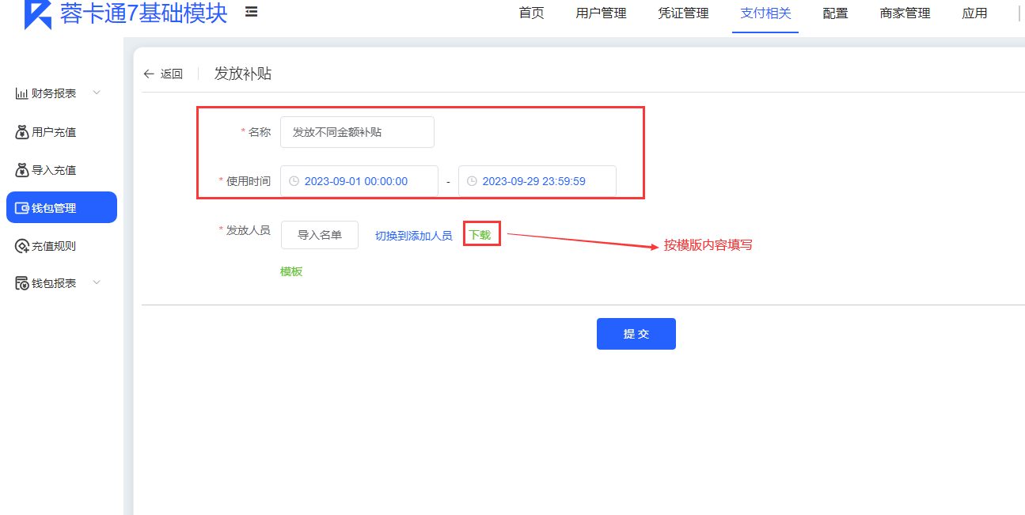Open 充值规则 from the sidebar
The image size is (1025, 515).
53,246
